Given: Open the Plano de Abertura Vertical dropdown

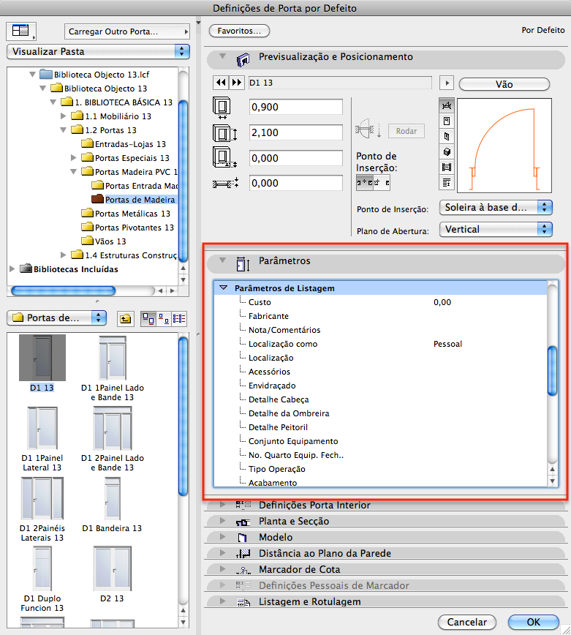Looking at the screenshot, I should click(496, 229).
